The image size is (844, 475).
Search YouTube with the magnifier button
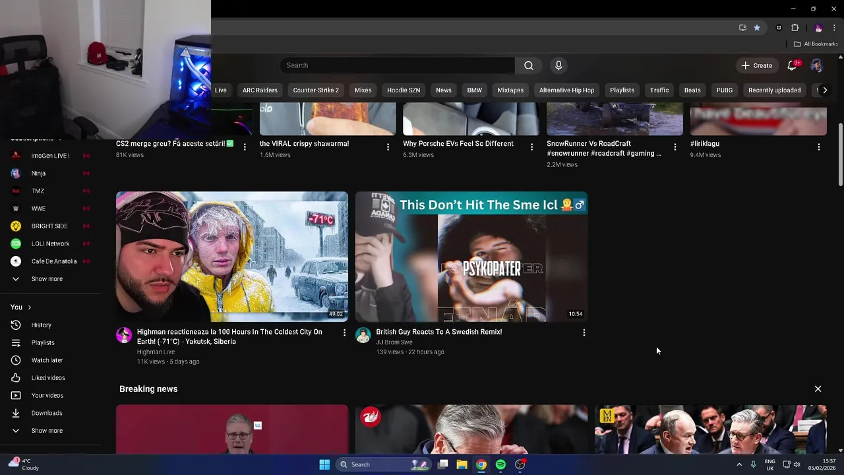(x=528, y=65)
